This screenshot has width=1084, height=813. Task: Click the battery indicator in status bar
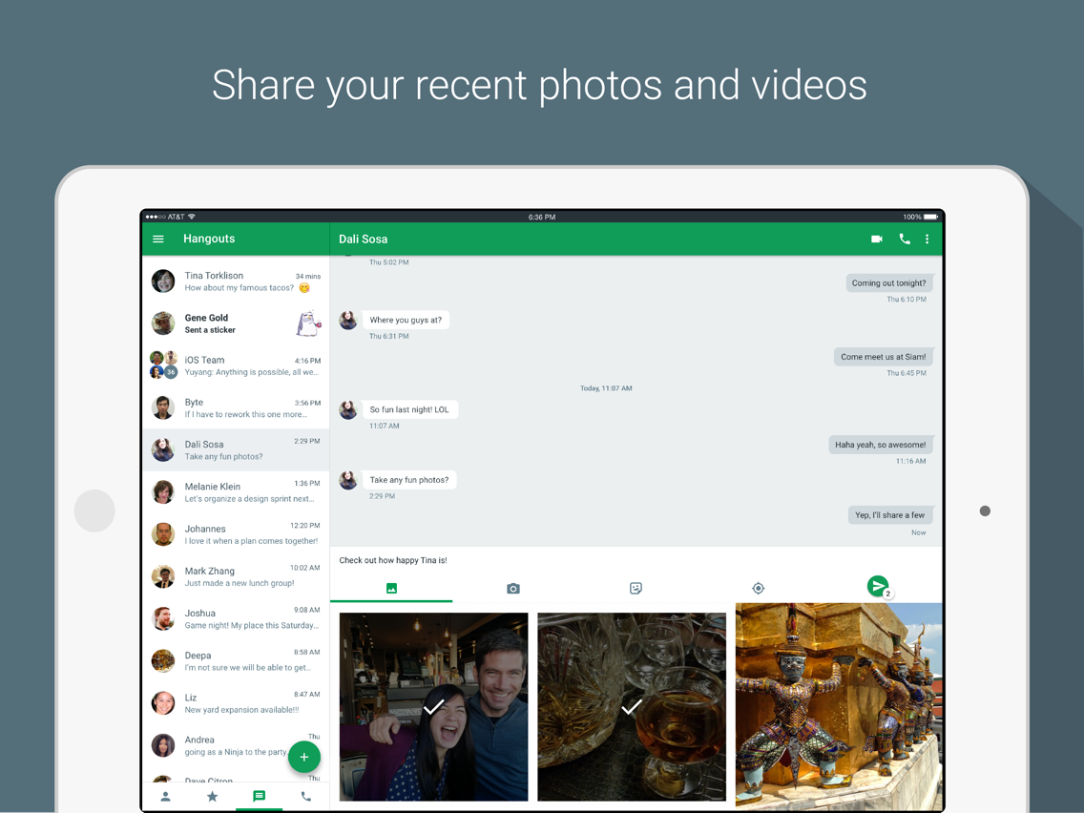click(930, 217)
